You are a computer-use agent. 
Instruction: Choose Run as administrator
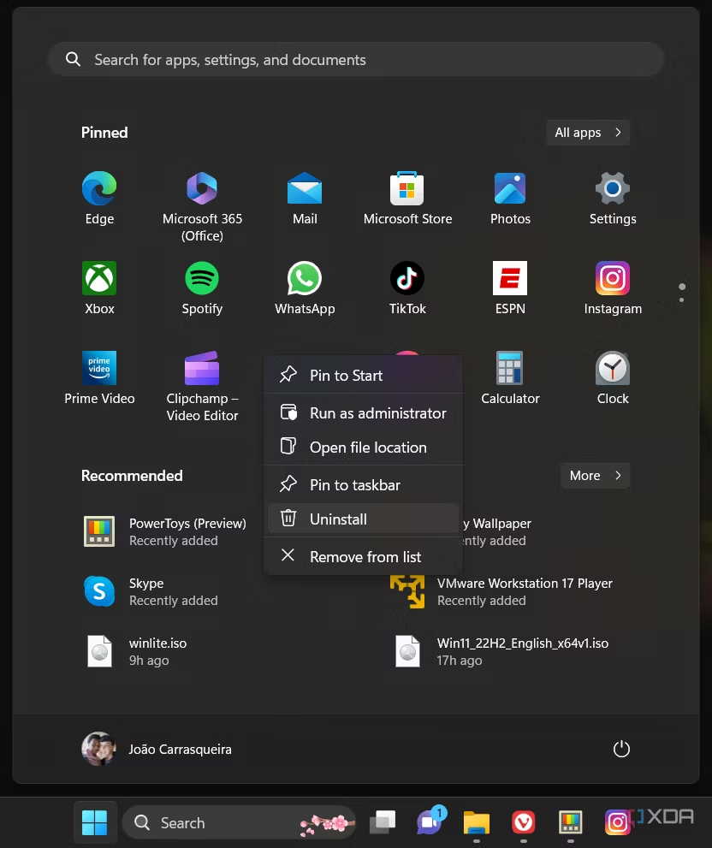363,413
